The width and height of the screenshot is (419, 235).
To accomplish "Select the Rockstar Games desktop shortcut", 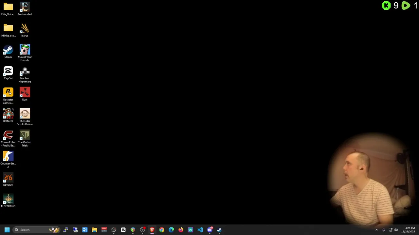I will (x=8, y=96).
